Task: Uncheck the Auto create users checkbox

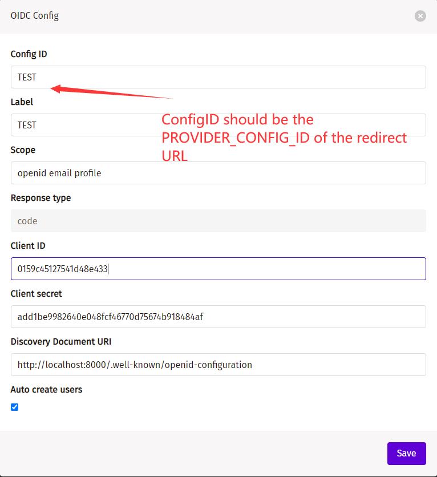Action: (x=14, y=407)
